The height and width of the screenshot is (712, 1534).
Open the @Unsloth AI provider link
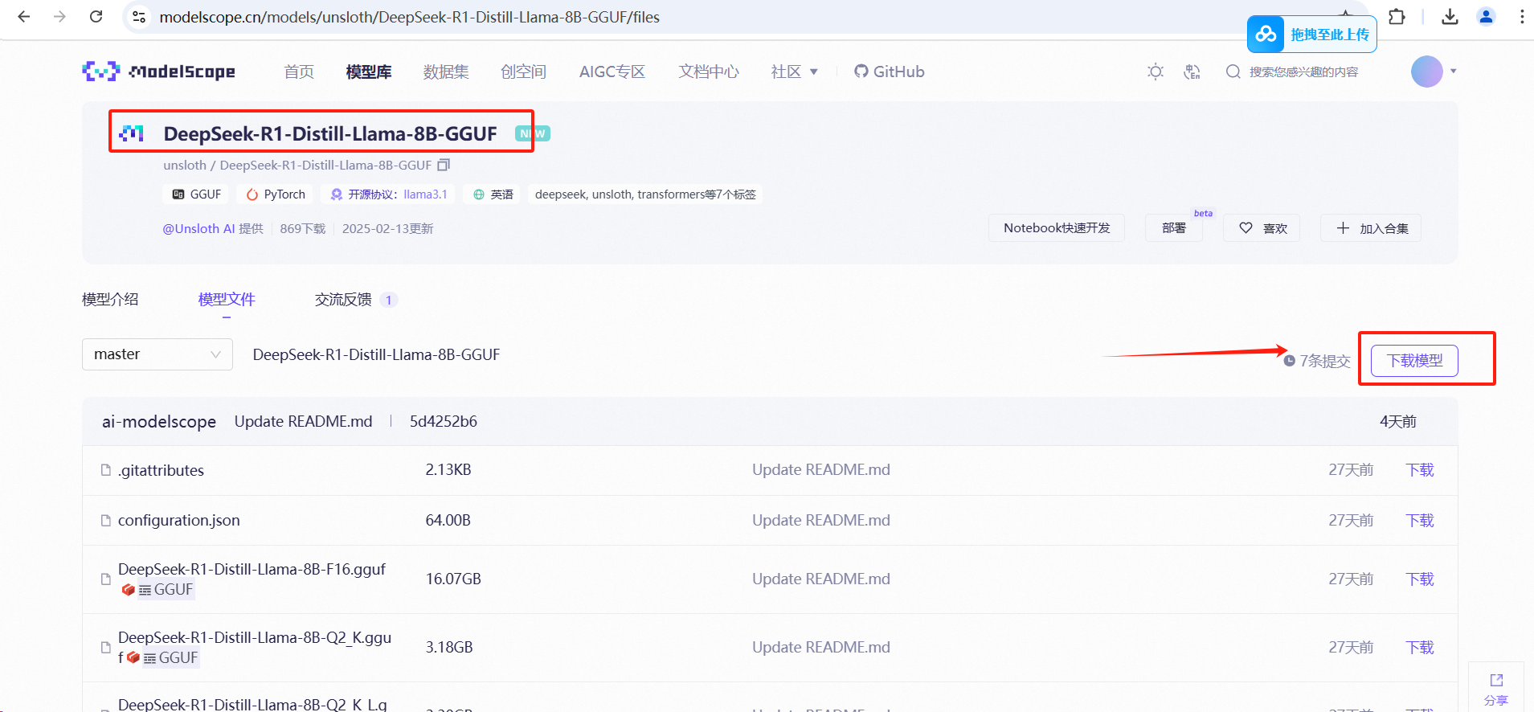pyautogui.click(x=198, y=228)
